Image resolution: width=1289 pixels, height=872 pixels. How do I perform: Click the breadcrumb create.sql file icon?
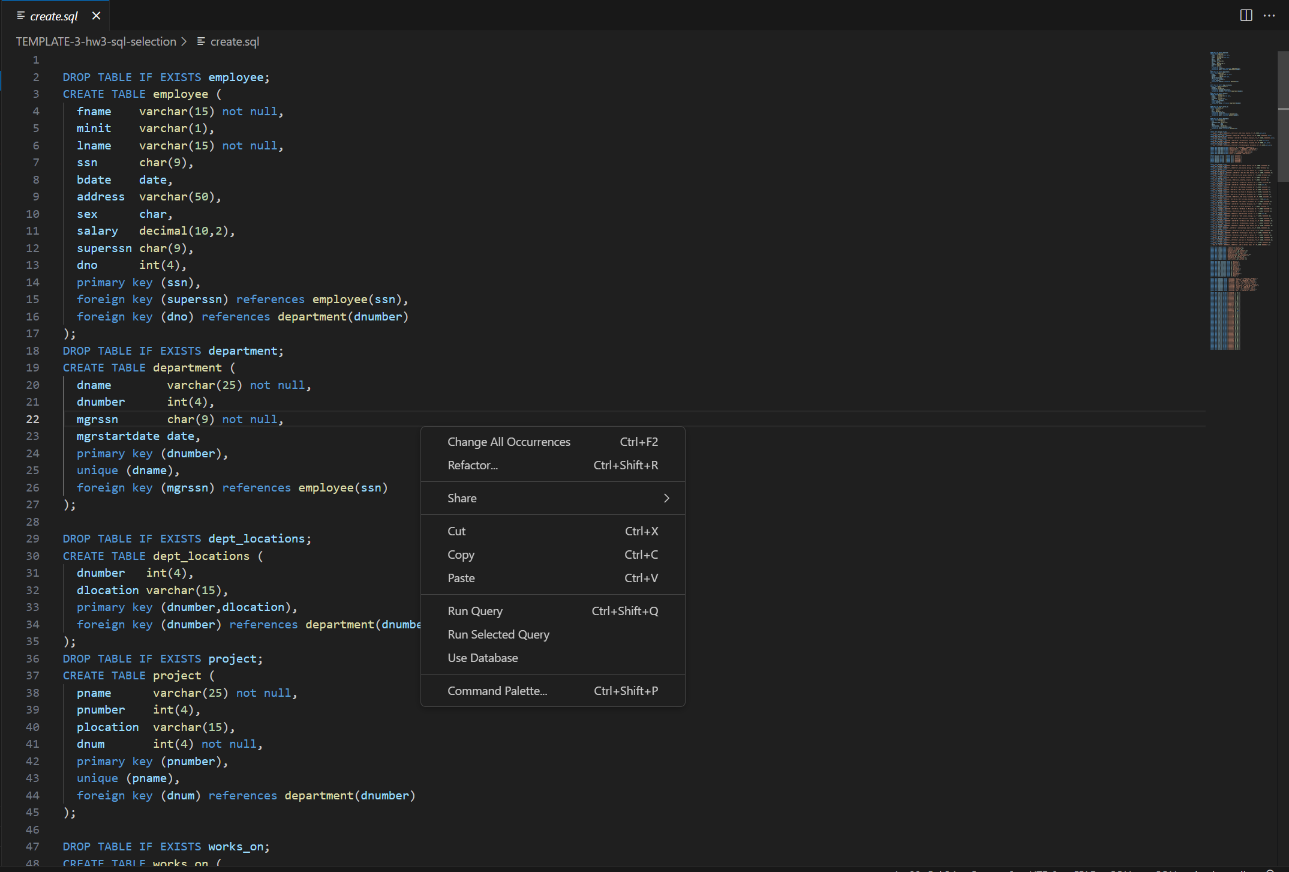201,41
